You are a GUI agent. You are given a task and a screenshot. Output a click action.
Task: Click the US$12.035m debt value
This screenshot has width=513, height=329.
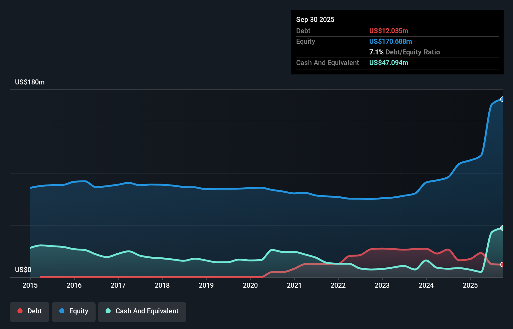(389, 31)
